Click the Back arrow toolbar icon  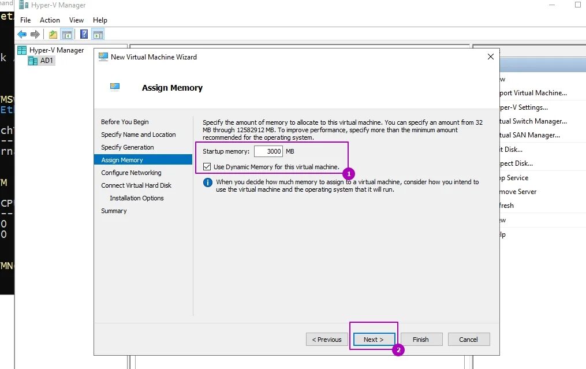coord(22,35)
